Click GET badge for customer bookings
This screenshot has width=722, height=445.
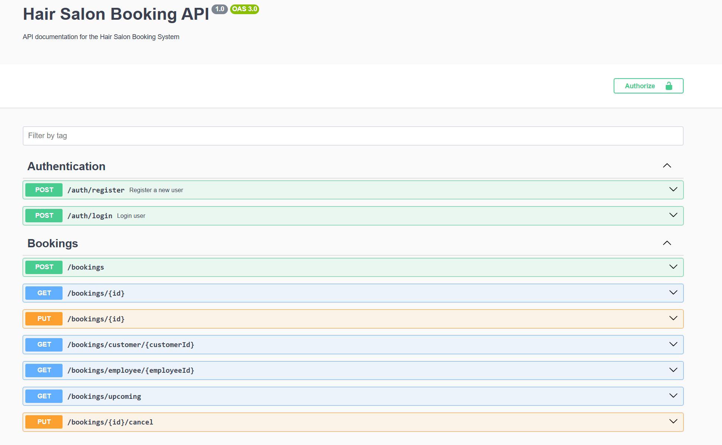(x=44, y=344)
